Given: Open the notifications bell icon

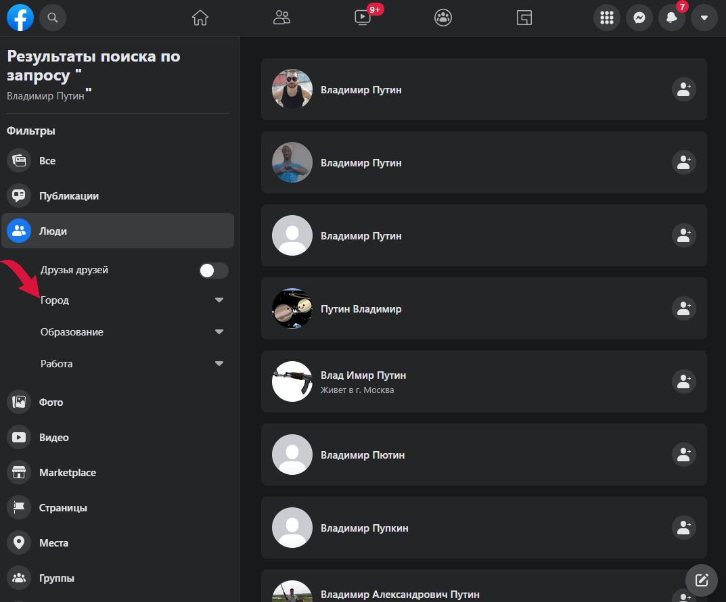Looking at the screenshot, I should coord(672,18).
